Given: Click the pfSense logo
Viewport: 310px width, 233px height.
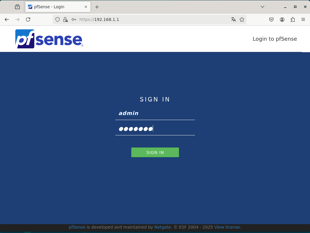Looking at the screenshot, I should click(49, 39).
